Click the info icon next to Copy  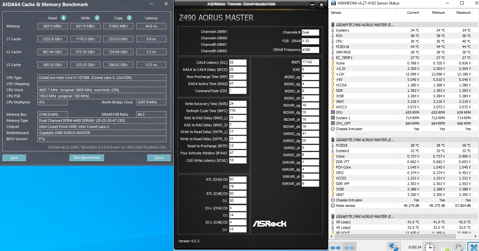(129, 18)
